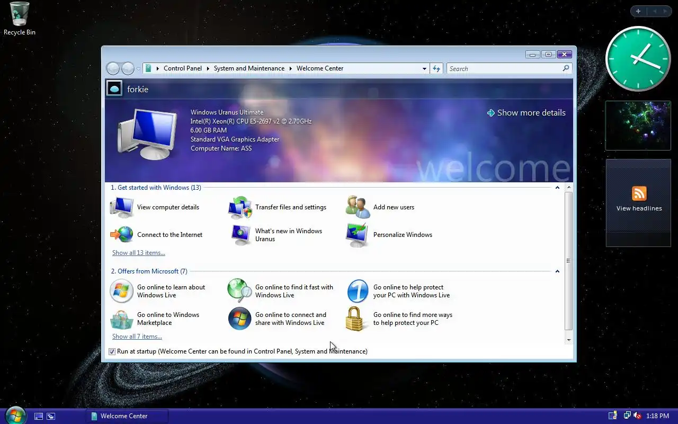Click Intel(R) Xeon(R) CPU text line

point(251,121)
